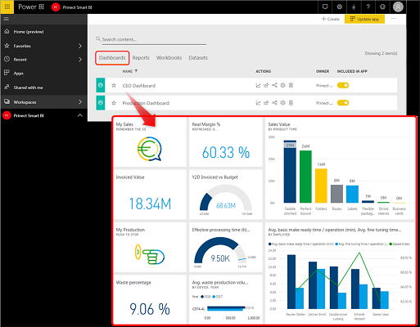420x327 pixels.
Task: Open the My Sales tile
Action: click(150, 142)
